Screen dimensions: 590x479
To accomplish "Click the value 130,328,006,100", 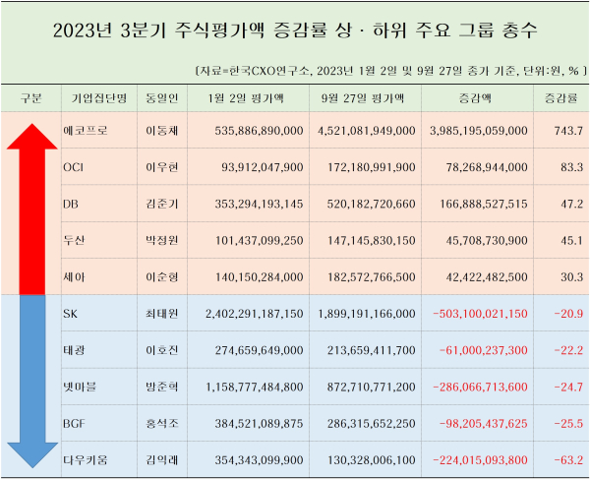I will pos(372,460).
